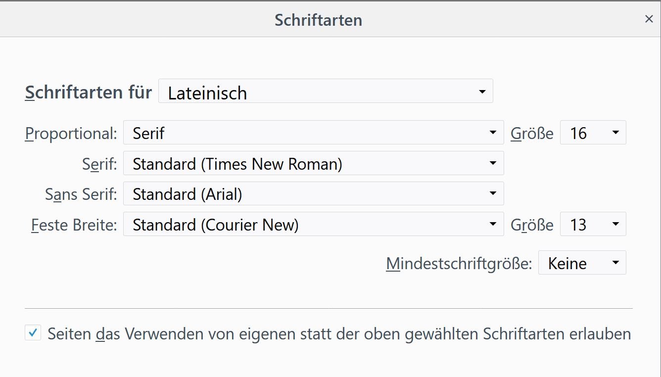Open the Standard (Courier New) dropdown
This screenshot has width=661, height=377.
[313, 225]
